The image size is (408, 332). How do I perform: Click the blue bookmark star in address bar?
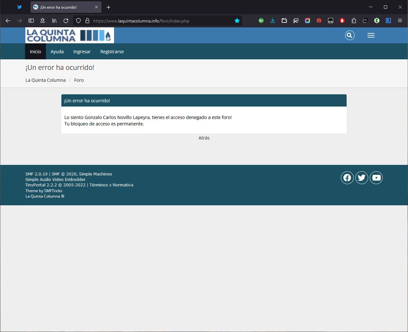237,21
